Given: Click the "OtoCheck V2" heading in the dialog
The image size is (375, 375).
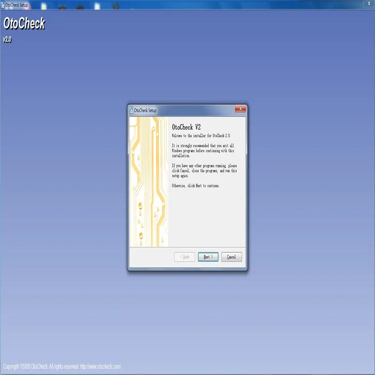Looking at the screenshot, I should click(x=186, y=127).
